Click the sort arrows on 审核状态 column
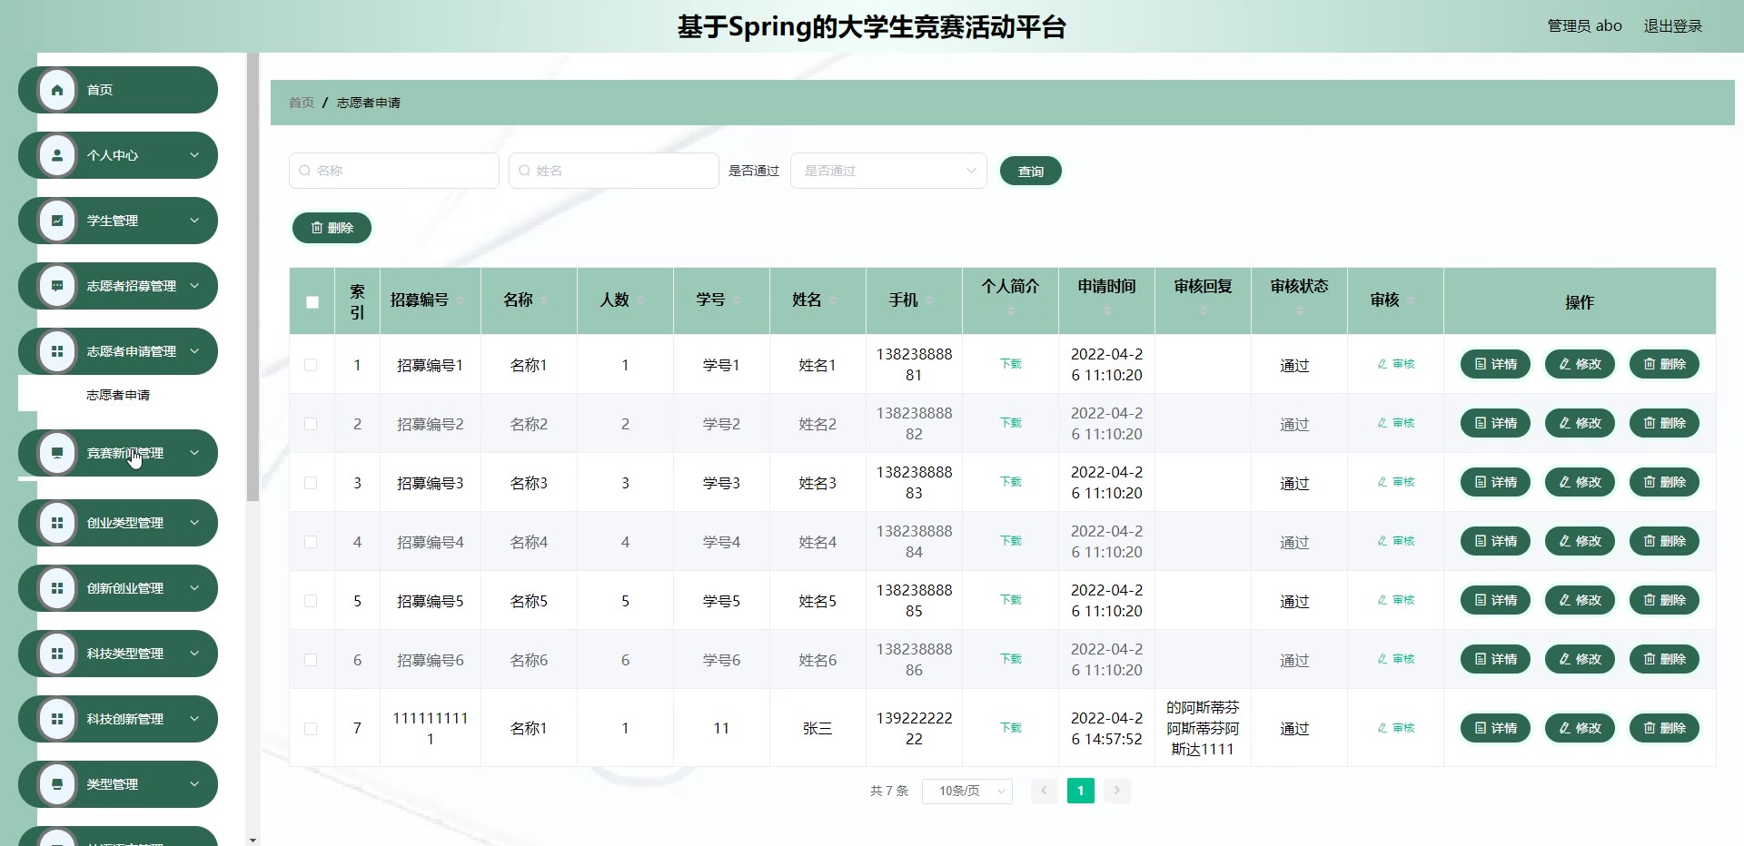1744x846 pixels. click(x=1299, y=310)
